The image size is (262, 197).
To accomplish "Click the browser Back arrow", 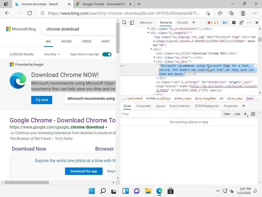I will coord(7,13).
